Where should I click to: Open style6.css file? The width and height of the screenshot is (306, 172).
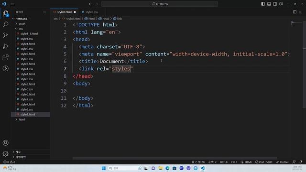point(30,89)
